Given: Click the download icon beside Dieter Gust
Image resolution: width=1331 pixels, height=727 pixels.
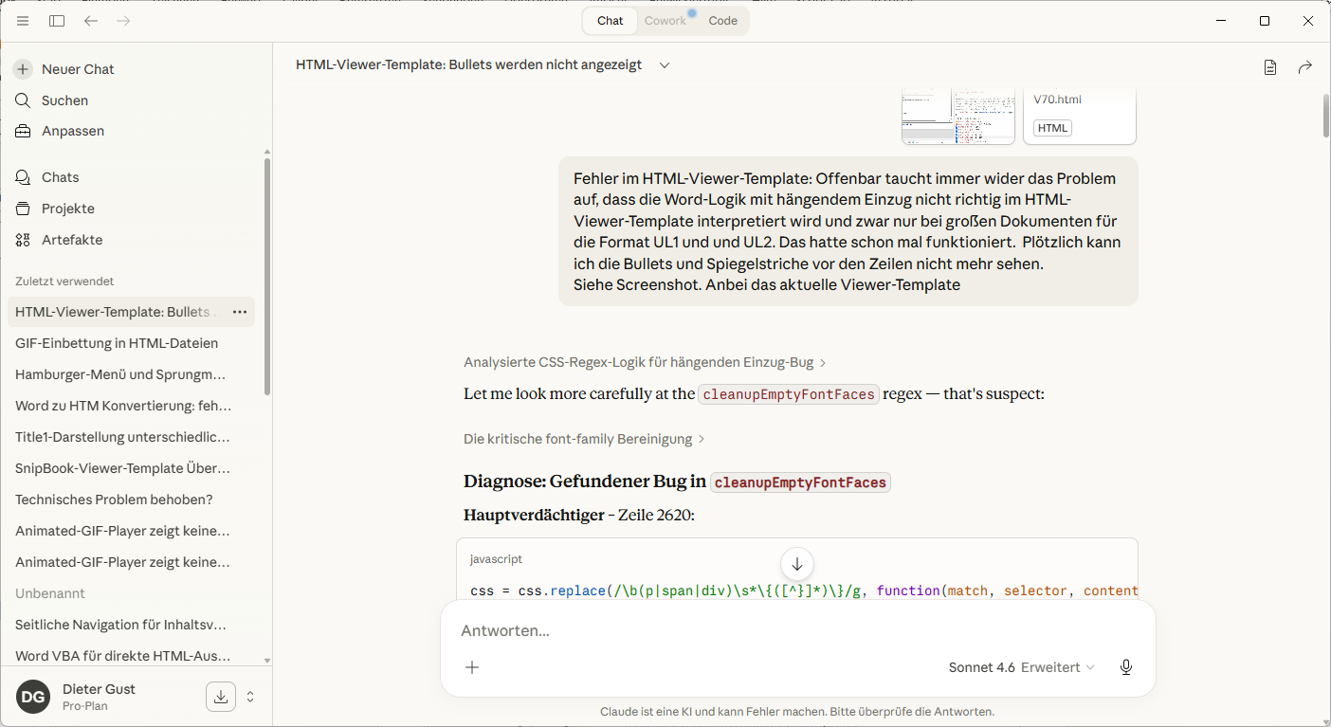Looking at the screenshot, I should pyautogui.click(x=220, y=697).
